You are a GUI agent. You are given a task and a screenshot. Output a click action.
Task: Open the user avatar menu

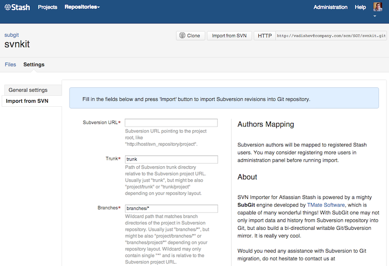tap(378, 7)
